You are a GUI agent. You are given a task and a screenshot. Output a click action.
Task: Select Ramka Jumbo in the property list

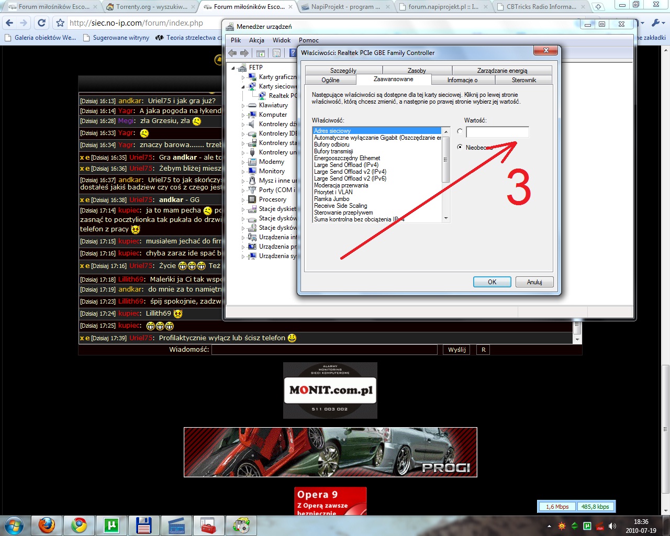pyautogui.click(x=332, y=199)
